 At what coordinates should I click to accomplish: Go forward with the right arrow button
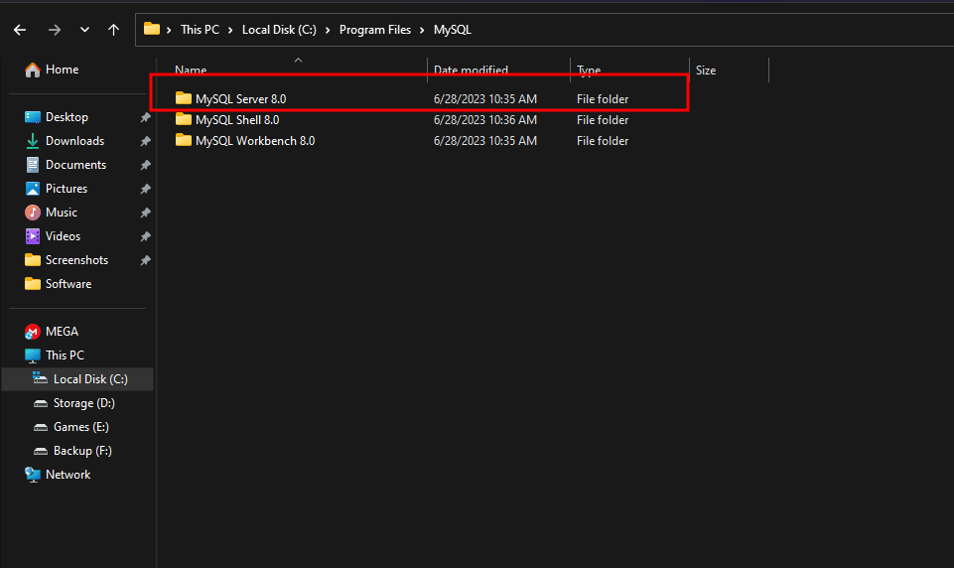[x=55, y=30]
